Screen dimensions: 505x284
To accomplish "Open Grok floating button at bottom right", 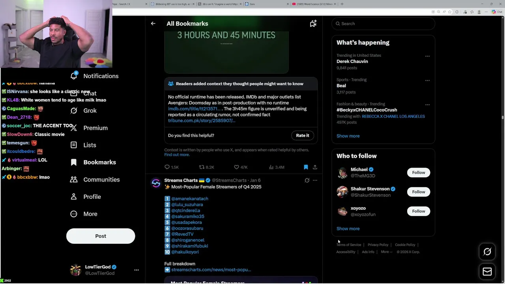I will point(487,252).
